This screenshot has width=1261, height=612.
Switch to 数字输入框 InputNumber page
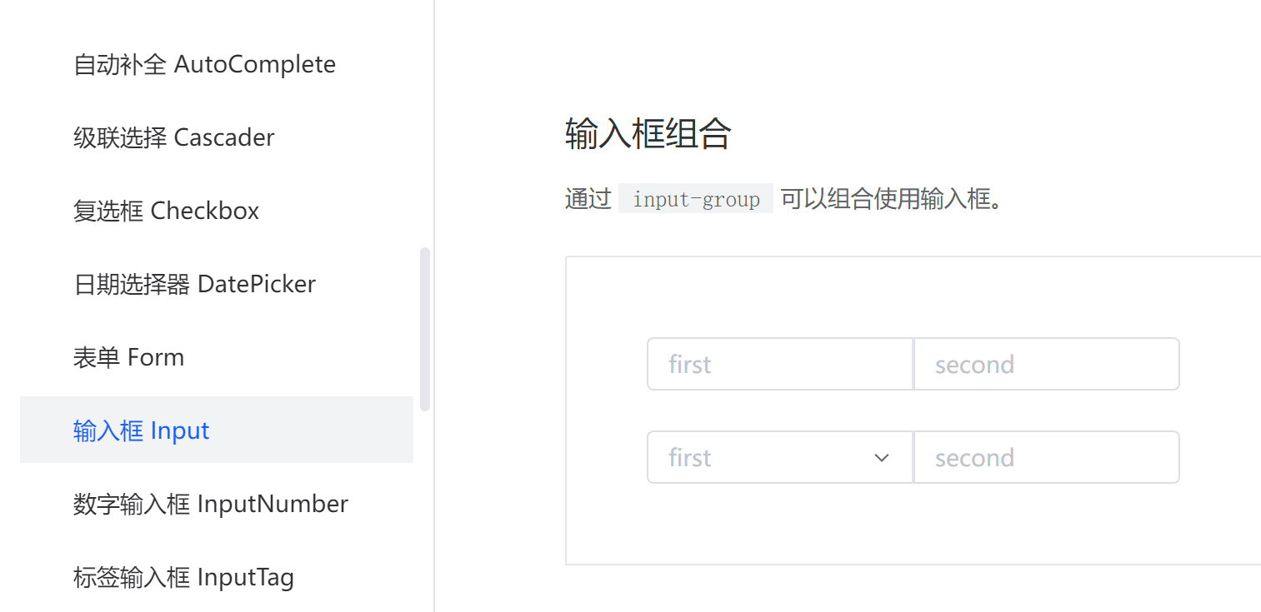[210, 504]
